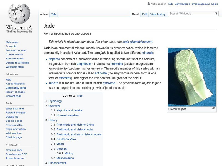The height and width of the screenshot is (166, 222).
Task: Click Download as PDF
Action: pyautogui.click(x=16, y=154)
